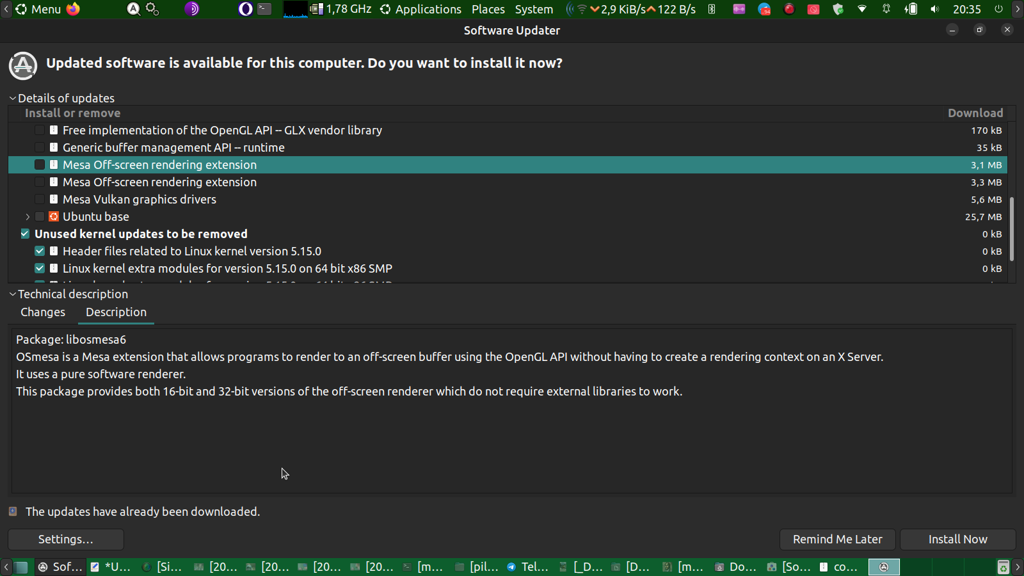
Task: Click the CPU frequency 1,78 GHz indicator
Action: [x=341, y=9]
